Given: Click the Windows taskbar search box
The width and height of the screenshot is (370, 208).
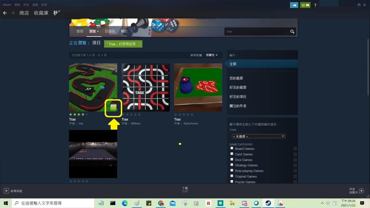Looking at the screenshot, I should [x=53, y=203].
